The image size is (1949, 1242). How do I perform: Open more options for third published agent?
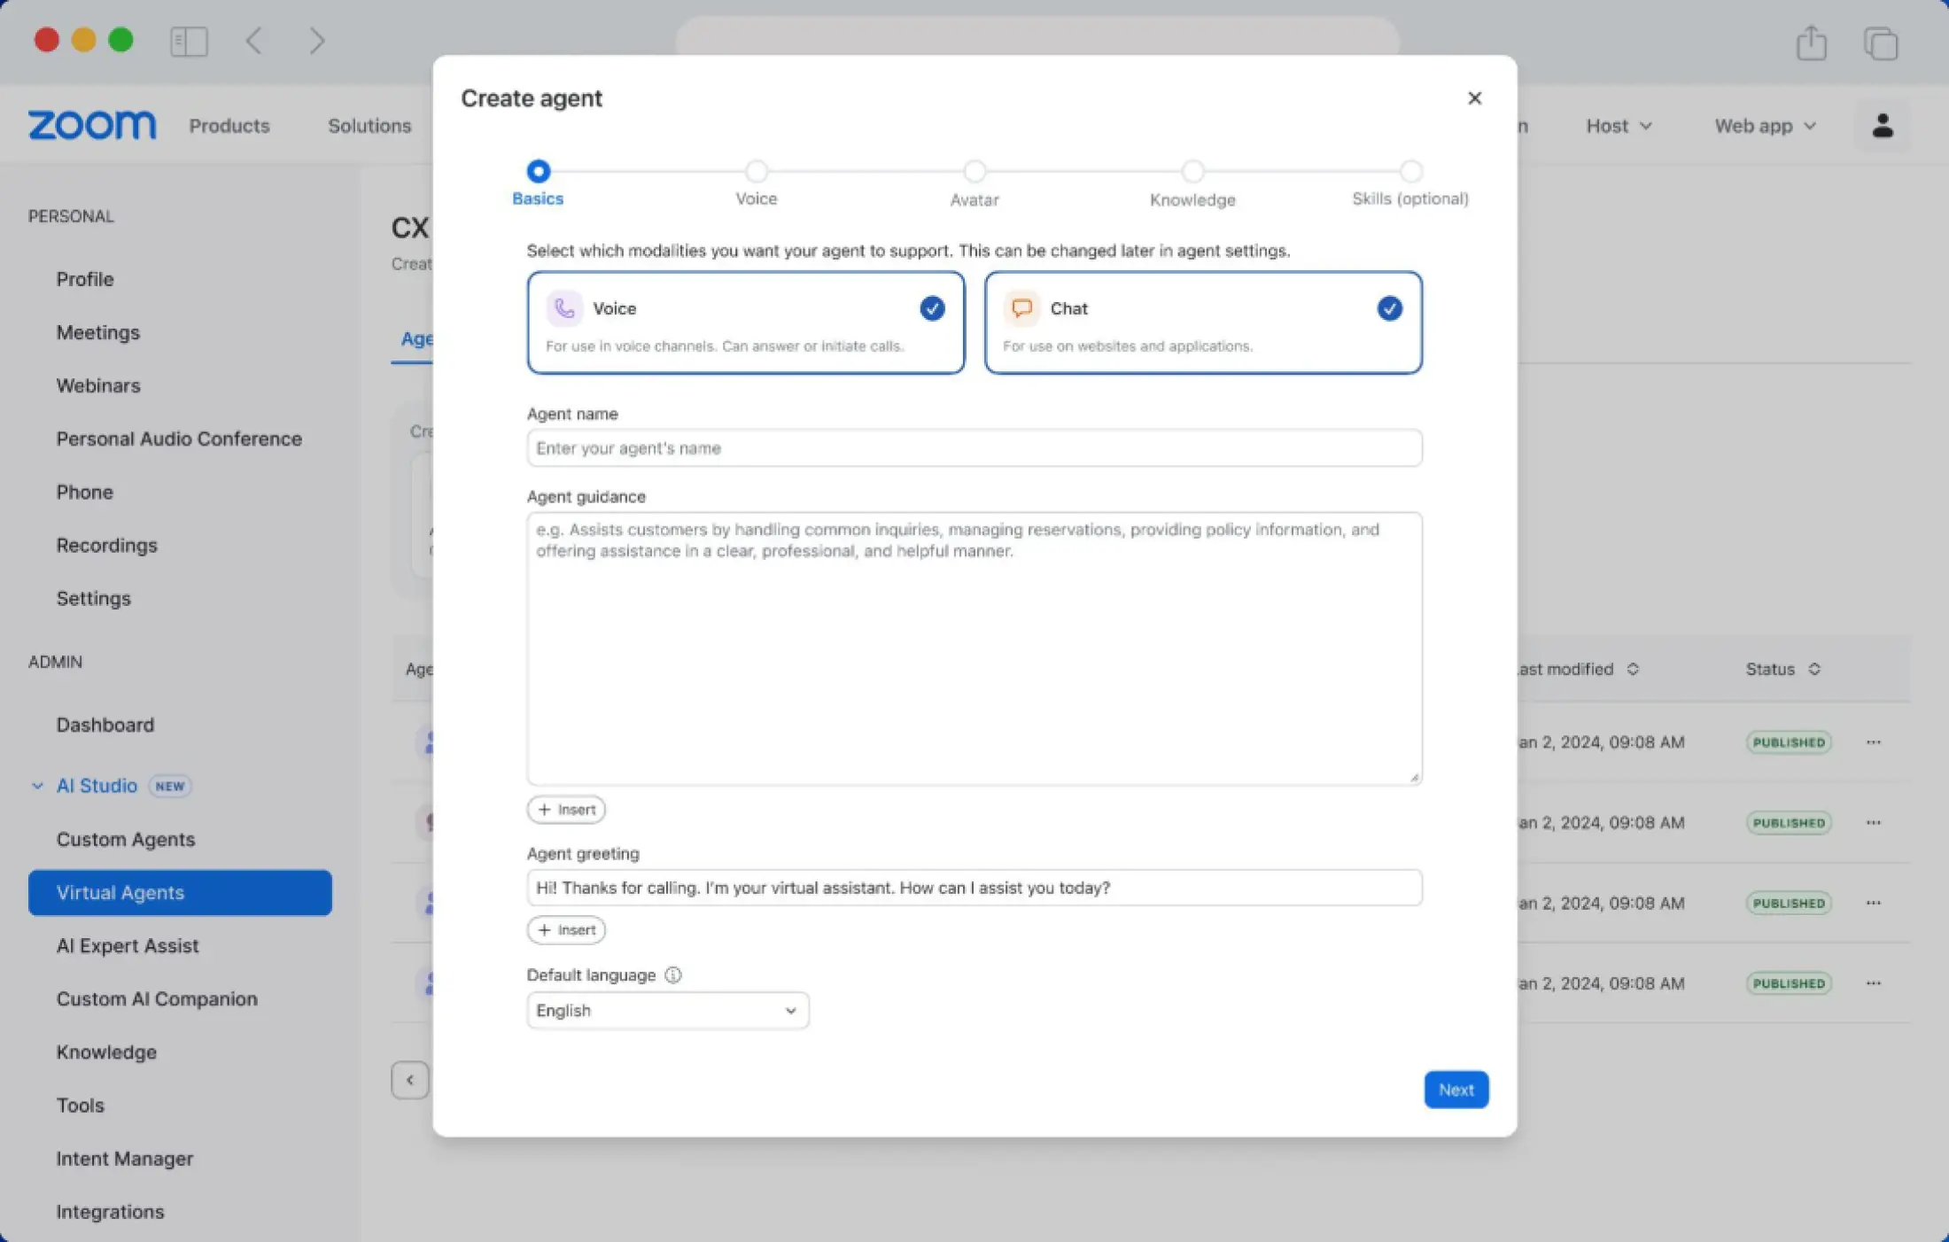coord(1873,903)
